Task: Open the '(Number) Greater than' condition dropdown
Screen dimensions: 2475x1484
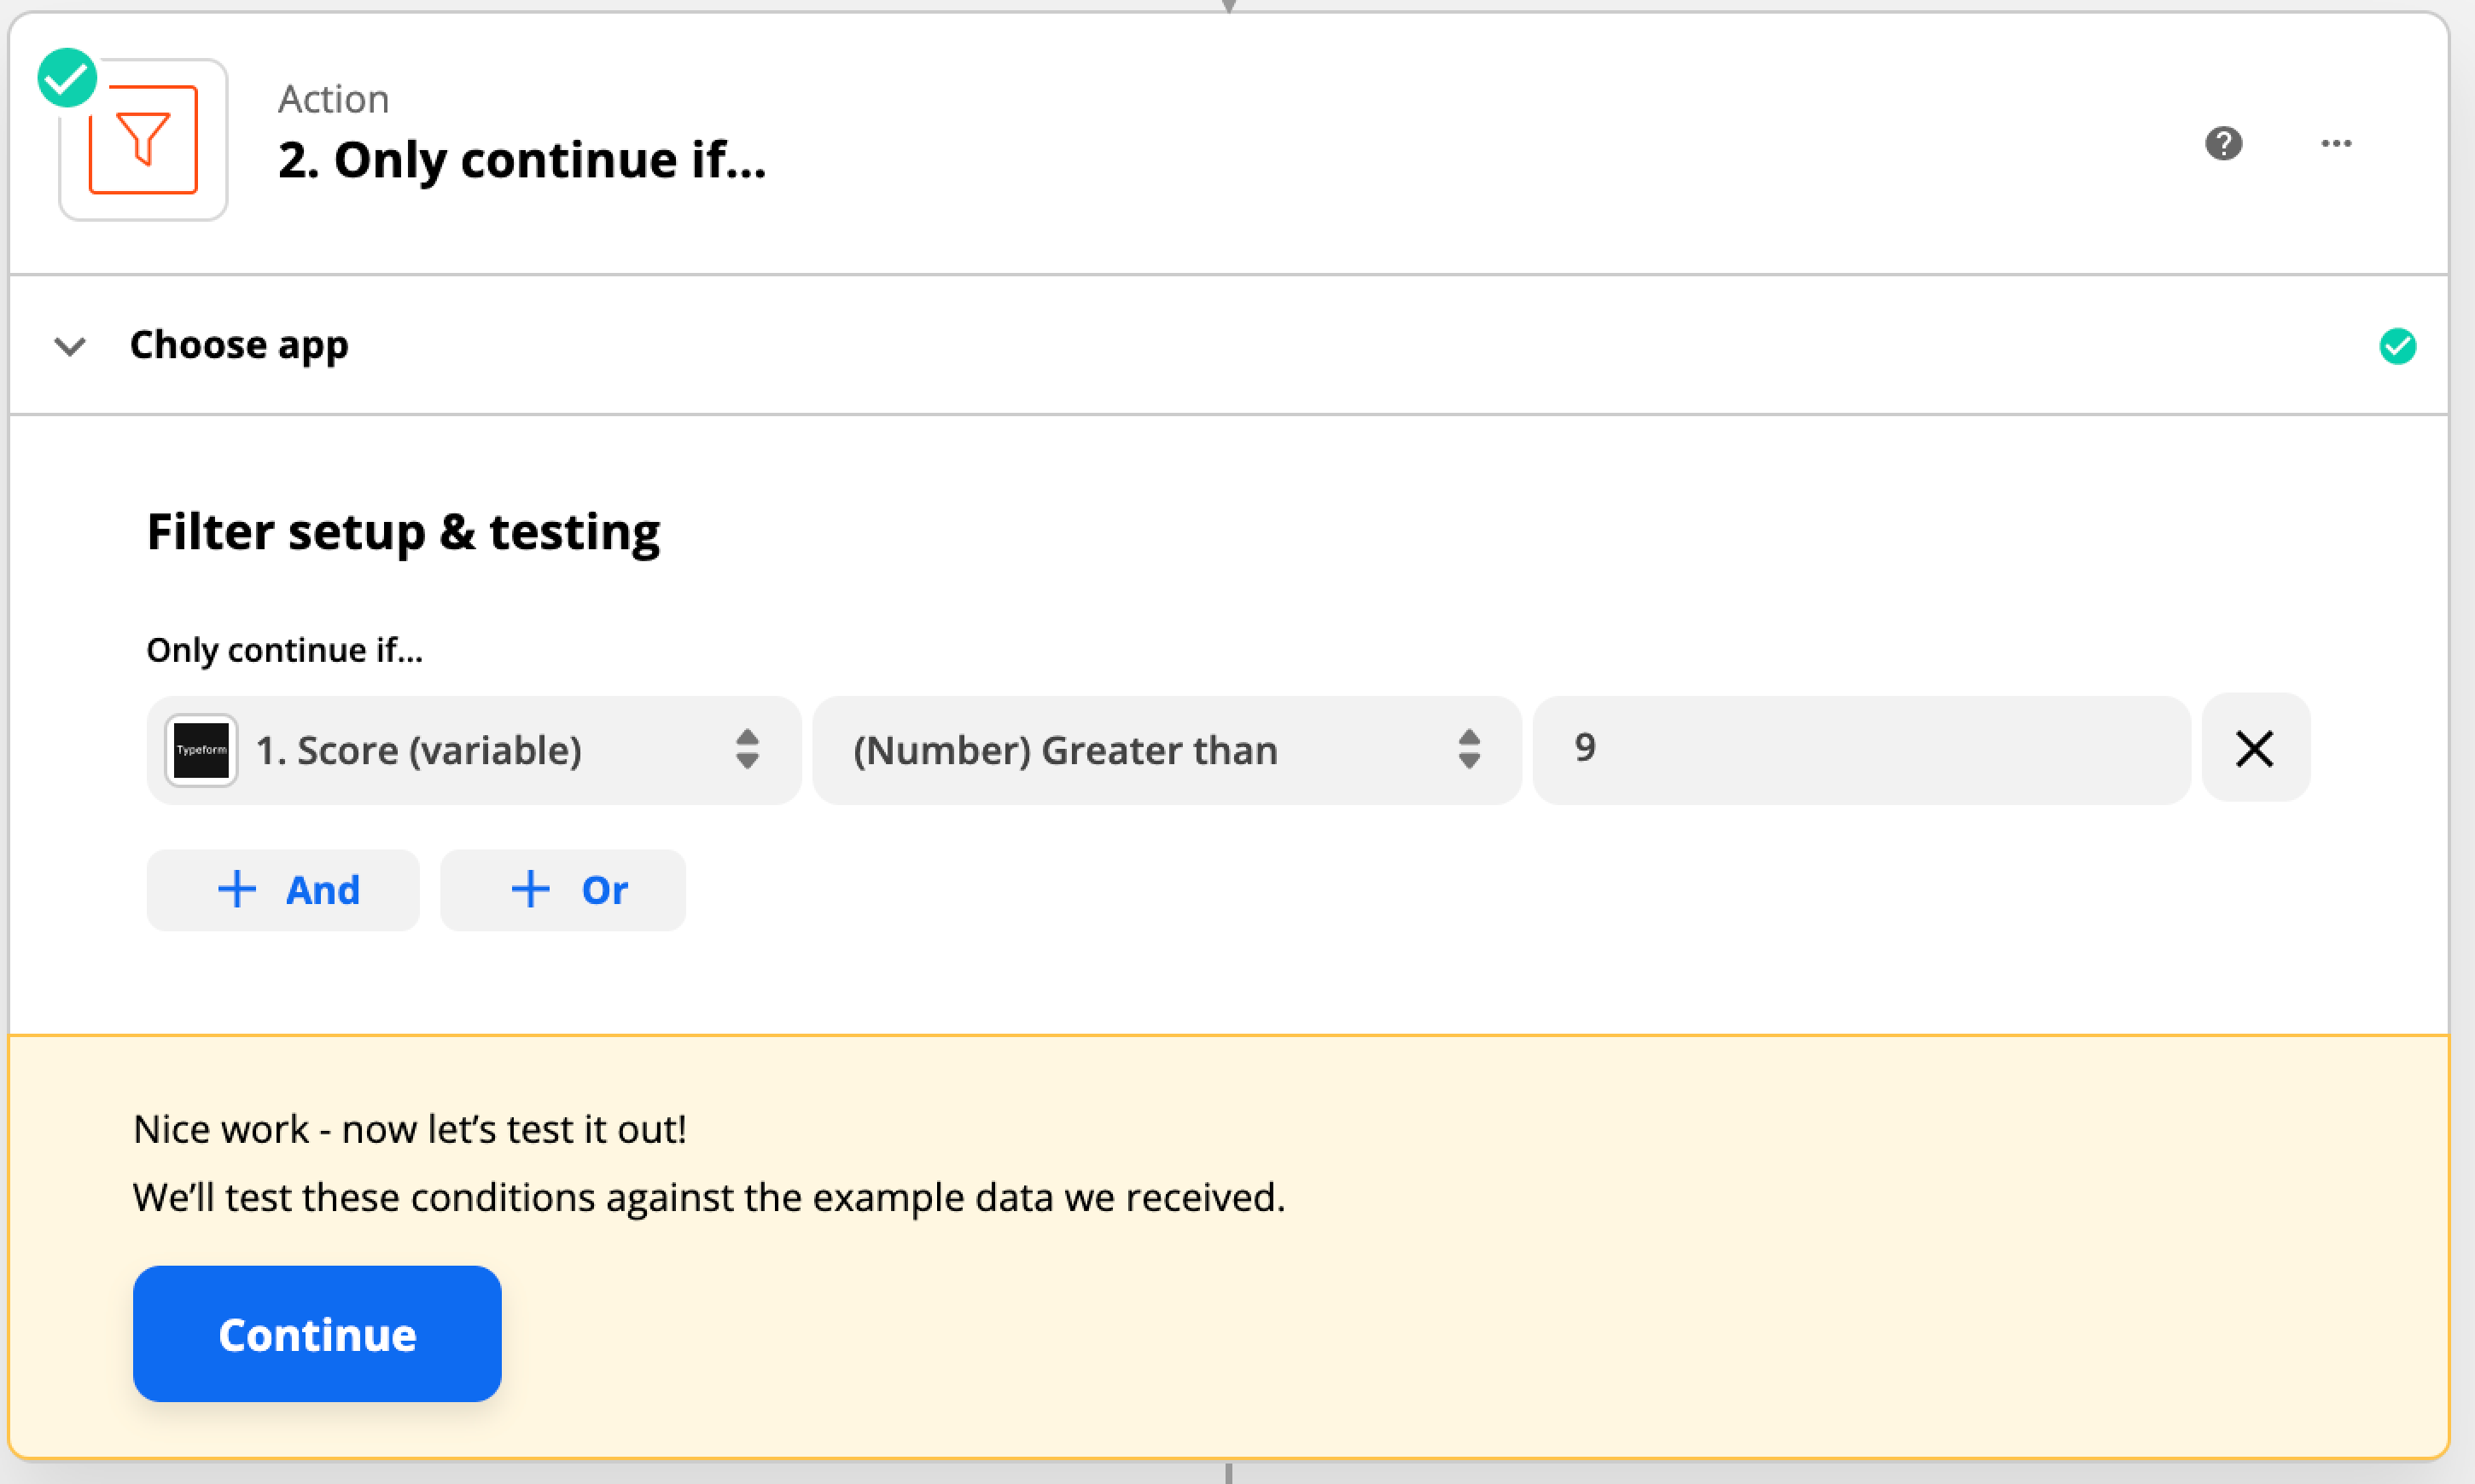Action: coord(1167,750)
